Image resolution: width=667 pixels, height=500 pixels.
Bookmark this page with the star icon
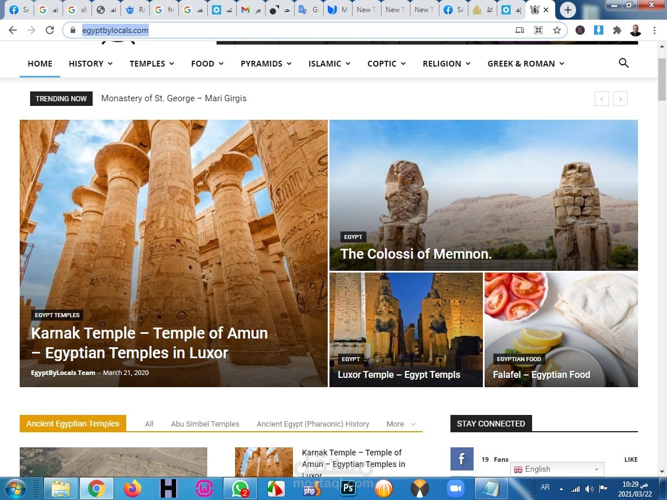557,30
